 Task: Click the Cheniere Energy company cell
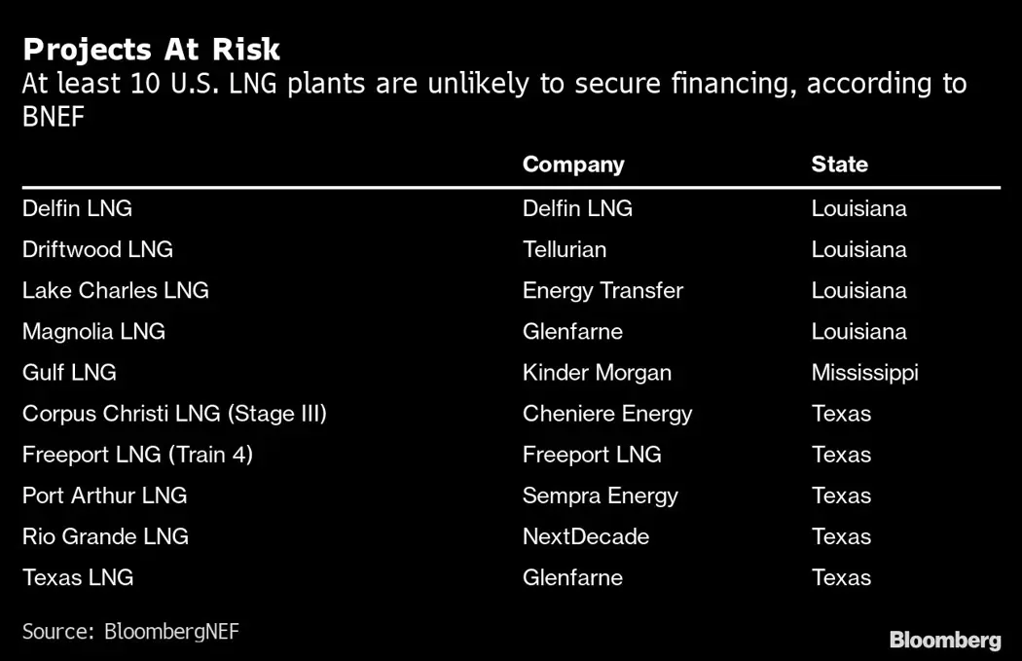tap(607, 413)
